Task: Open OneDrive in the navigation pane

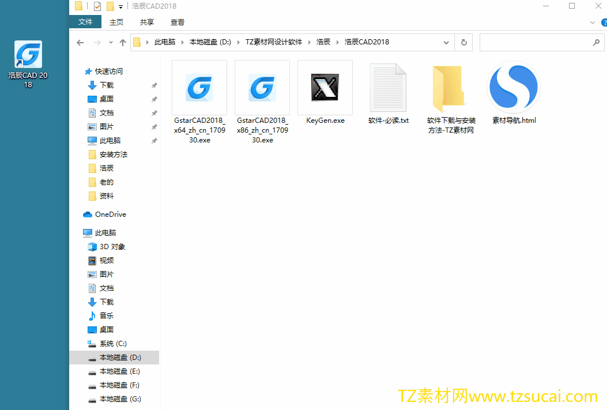Action: pos(104,215)
